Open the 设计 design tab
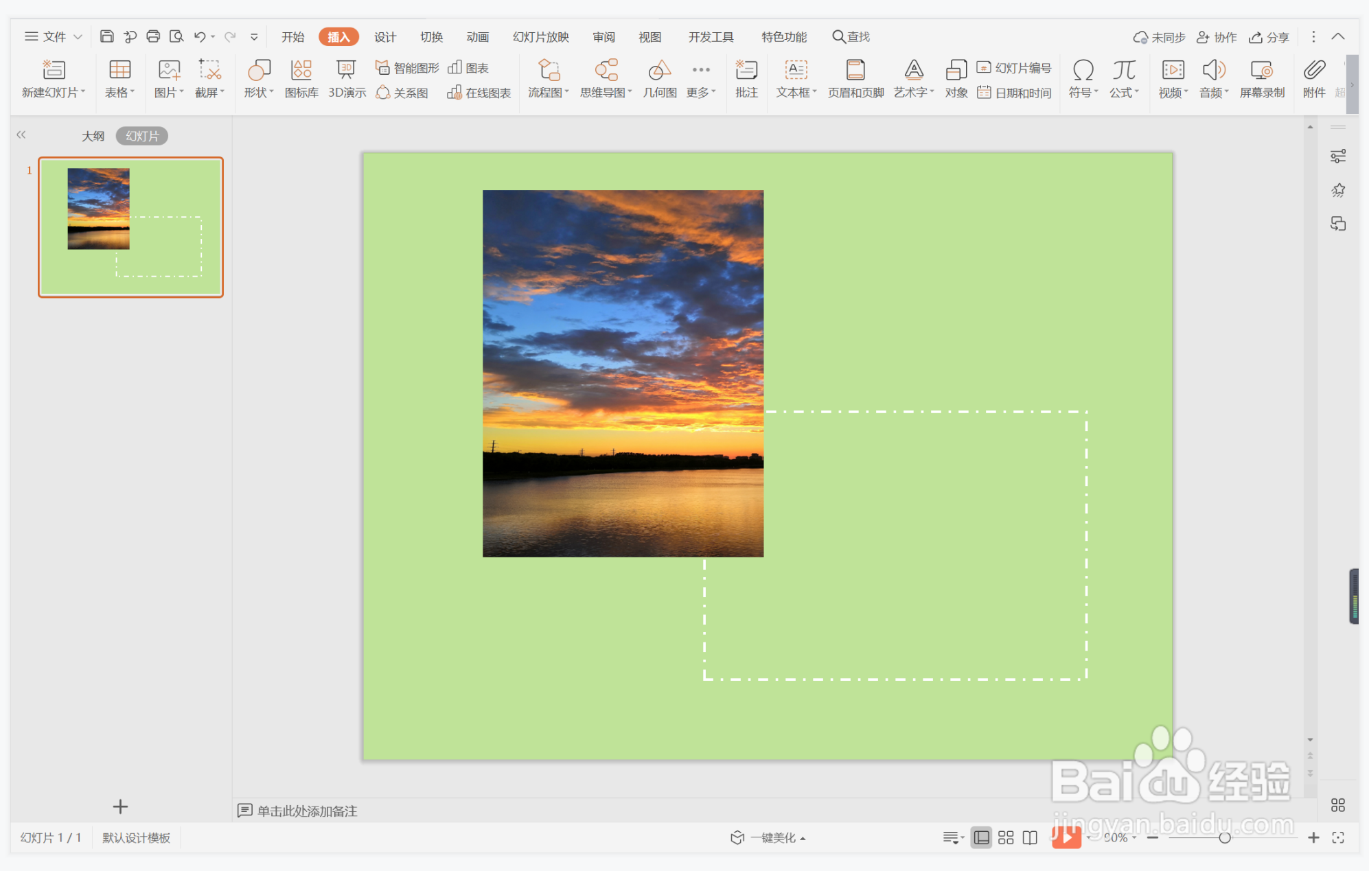Viewport: 1369px width, 871px height. 385,37
